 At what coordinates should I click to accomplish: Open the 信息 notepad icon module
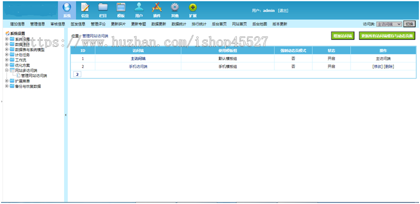click(x=85, y=10)
